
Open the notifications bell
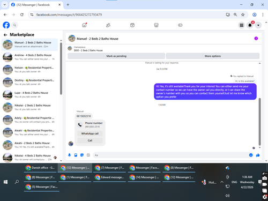[x=250, y=25]
